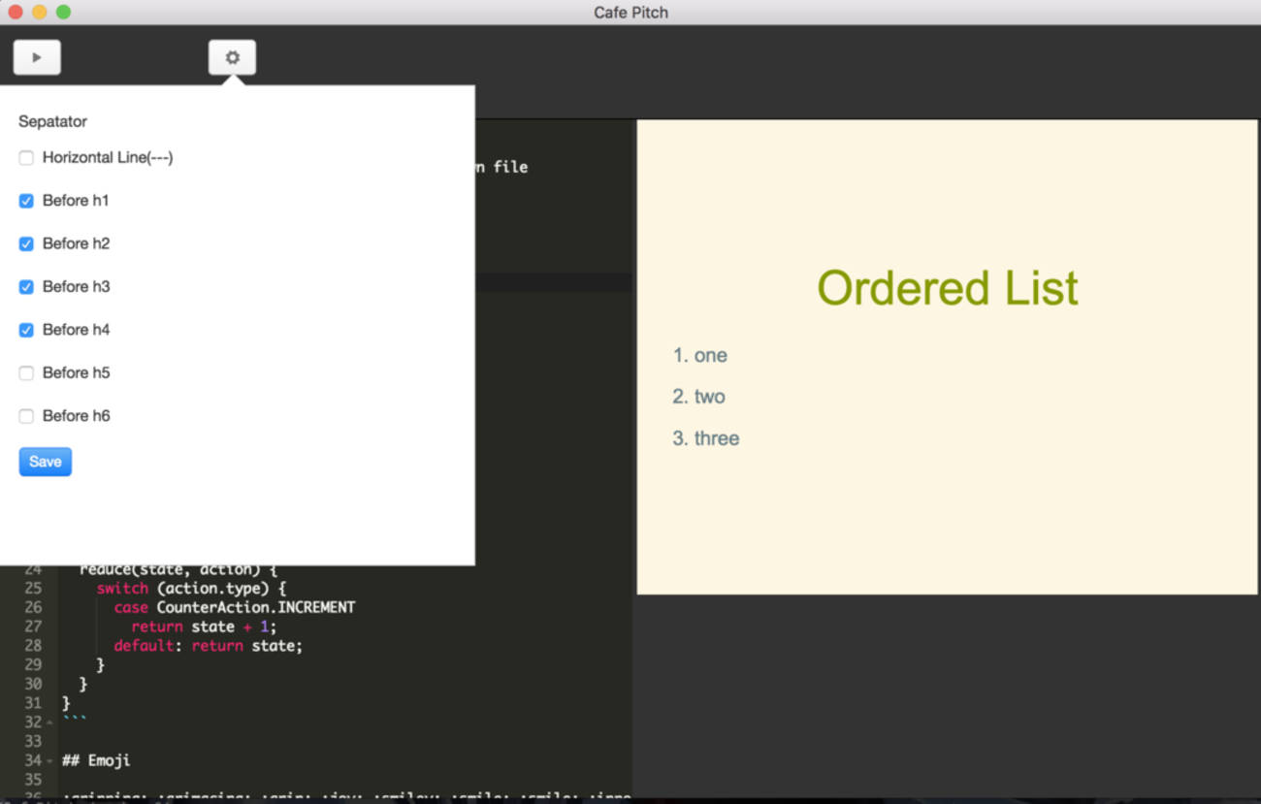Select line number 30 in the gutter
This screenshot has height=804, width=1261.
tap(33, 684)
